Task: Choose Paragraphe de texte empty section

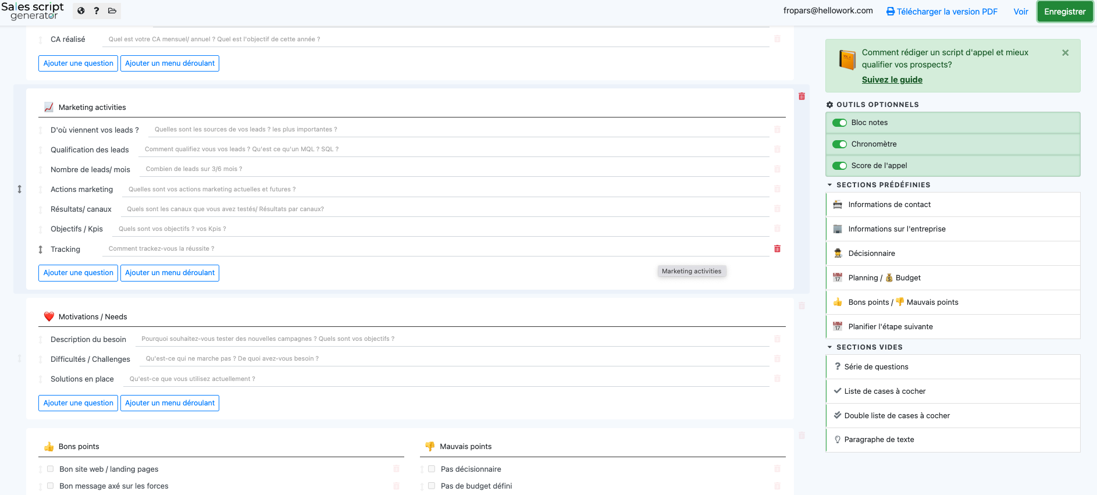Action: pos(878,440)
